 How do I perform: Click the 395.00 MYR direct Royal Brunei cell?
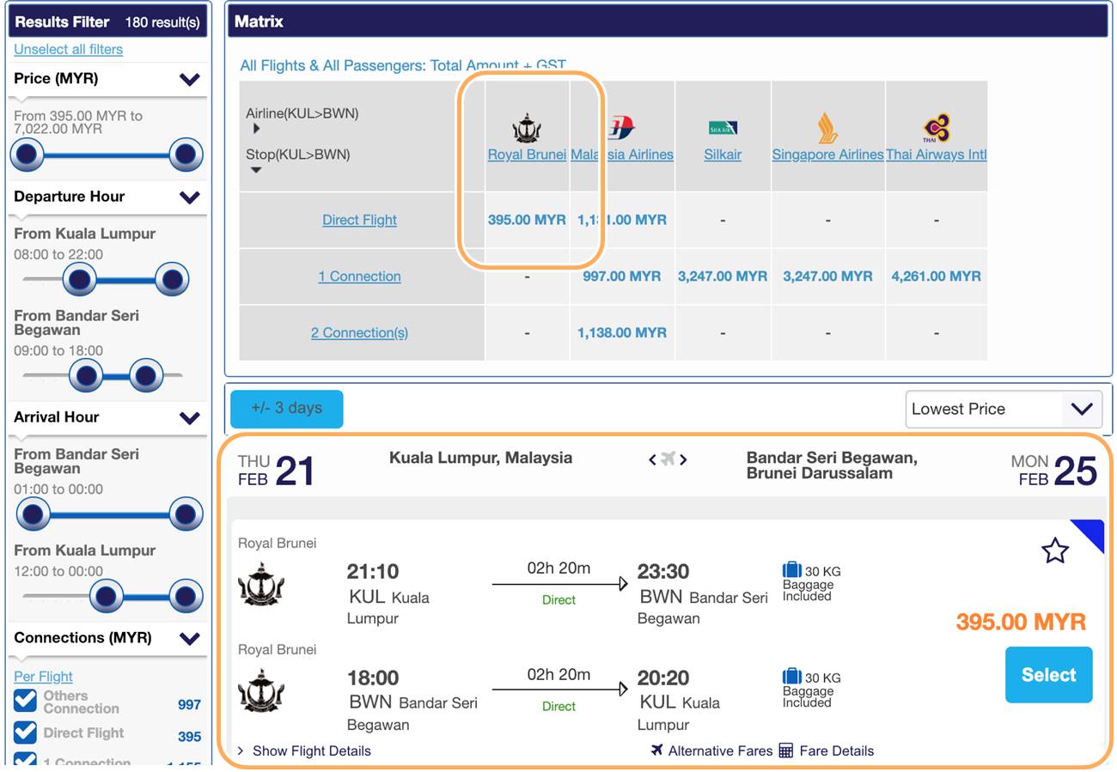[527, 220]
